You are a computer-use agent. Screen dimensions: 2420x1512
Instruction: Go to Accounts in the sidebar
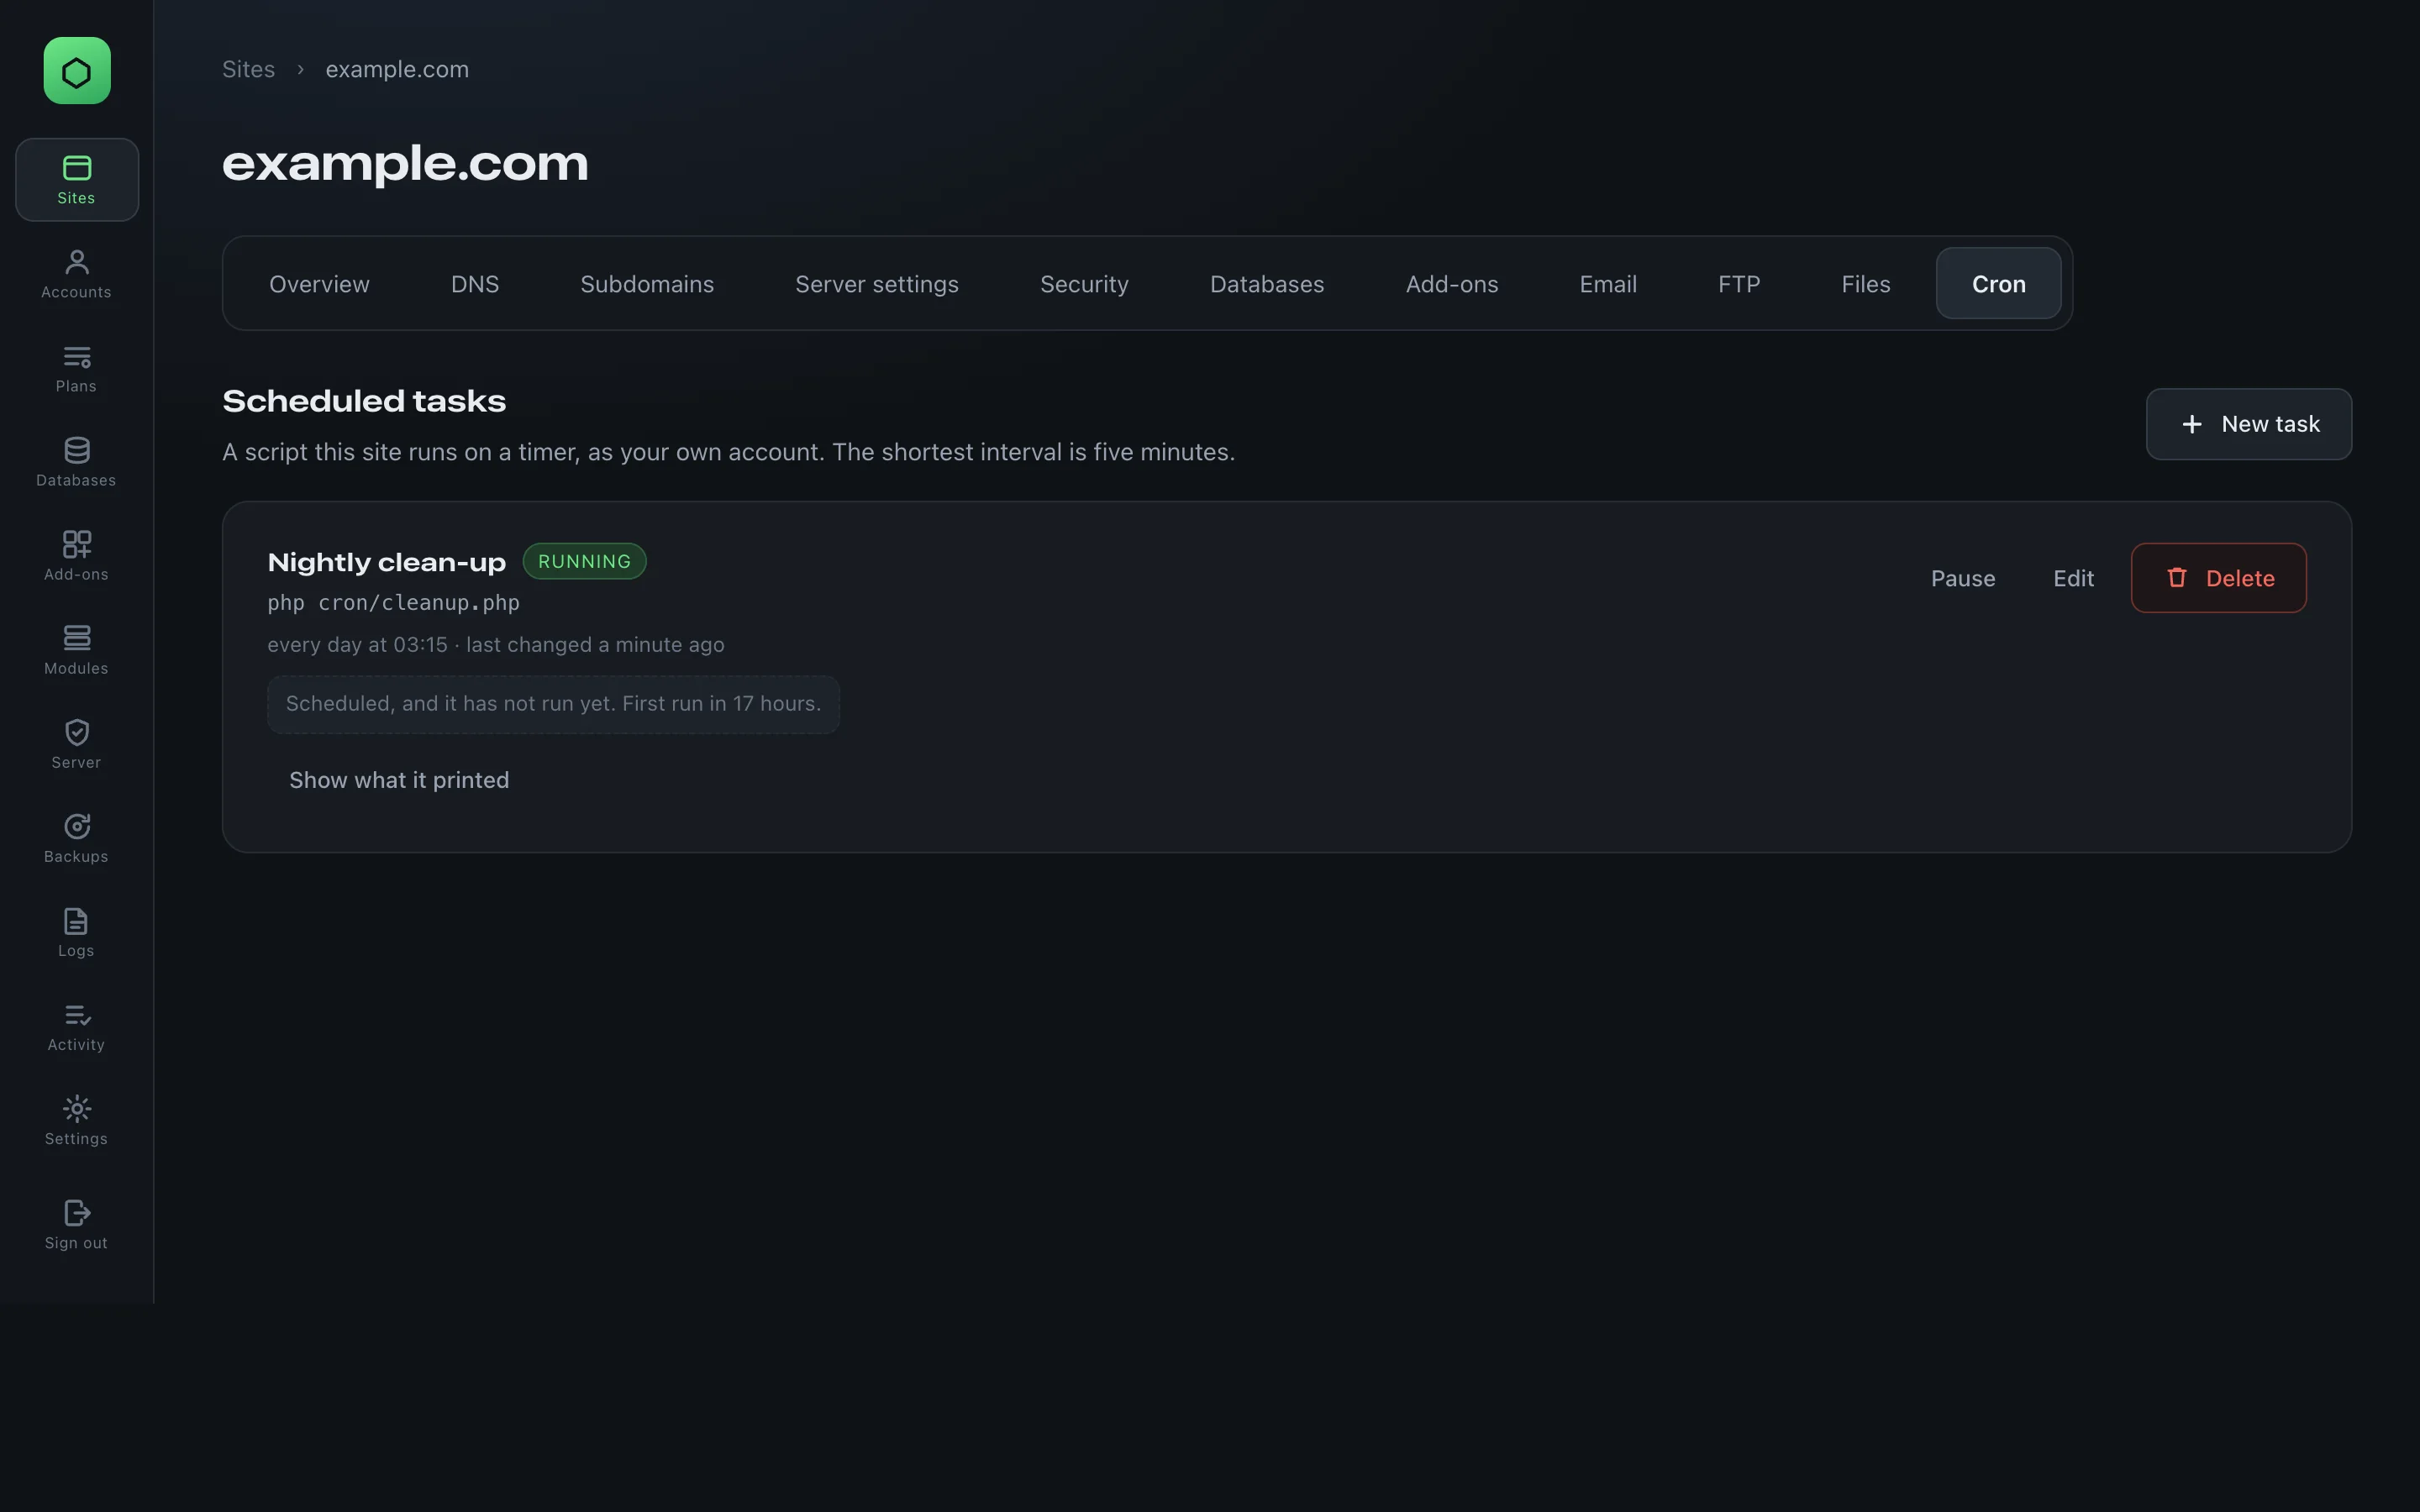[x=77, y=274]
